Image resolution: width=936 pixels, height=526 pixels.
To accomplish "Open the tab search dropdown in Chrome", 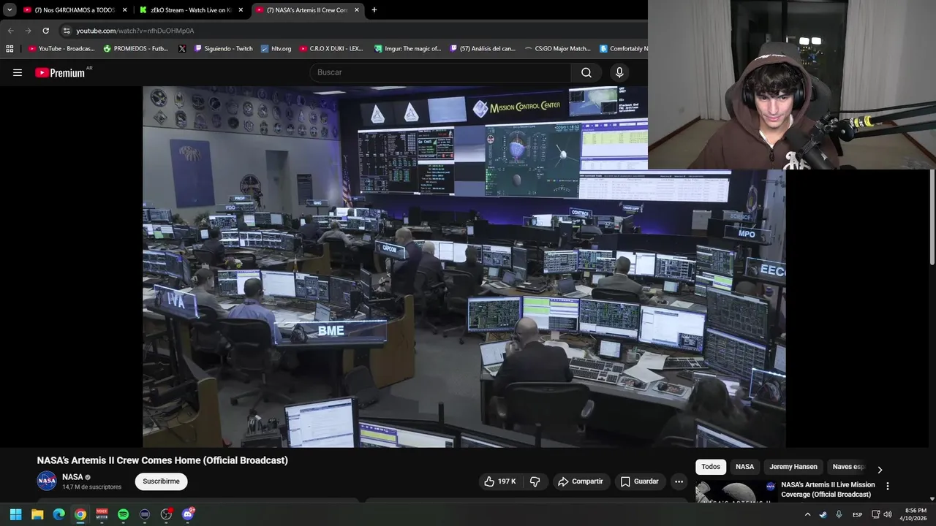I will coord(10,10).
